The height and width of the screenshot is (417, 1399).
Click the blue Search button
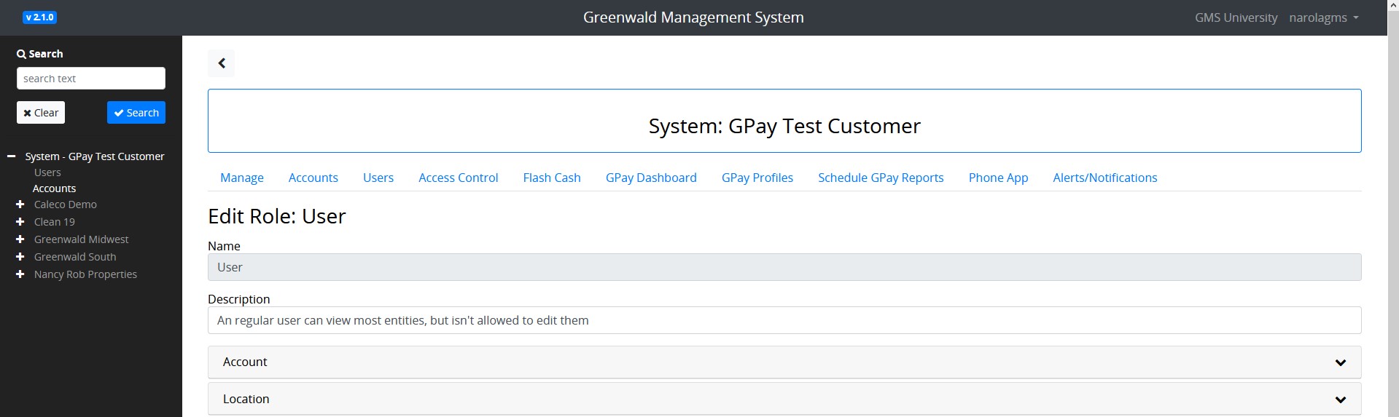point(136,113)
